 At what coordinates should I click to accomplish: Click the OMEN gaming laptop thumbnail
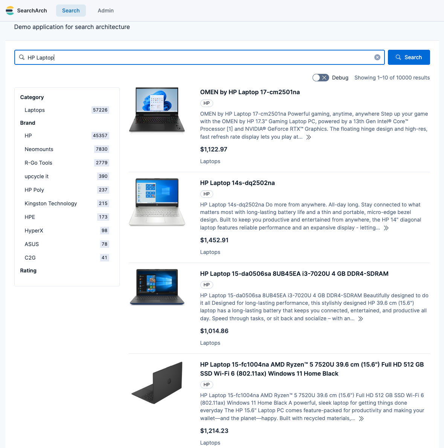point(157,110)
